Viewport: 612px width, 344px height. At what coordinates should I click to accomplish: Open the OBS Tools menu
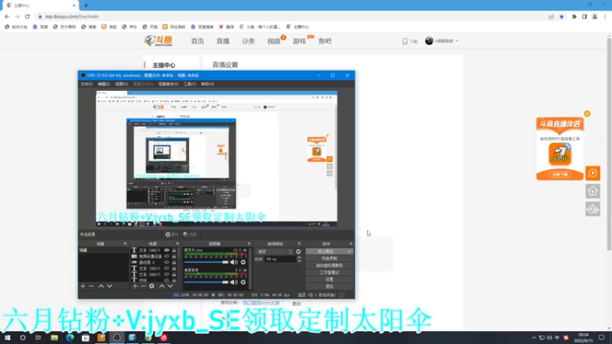pyautogui.click(x=190, y=84)
